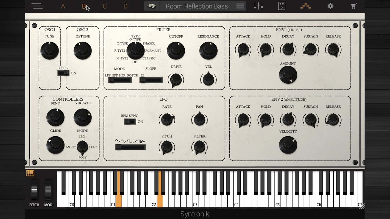The image size is (390, 219).
Task: Click the instrument keyboard thumbnail icon
Action: 151,6
